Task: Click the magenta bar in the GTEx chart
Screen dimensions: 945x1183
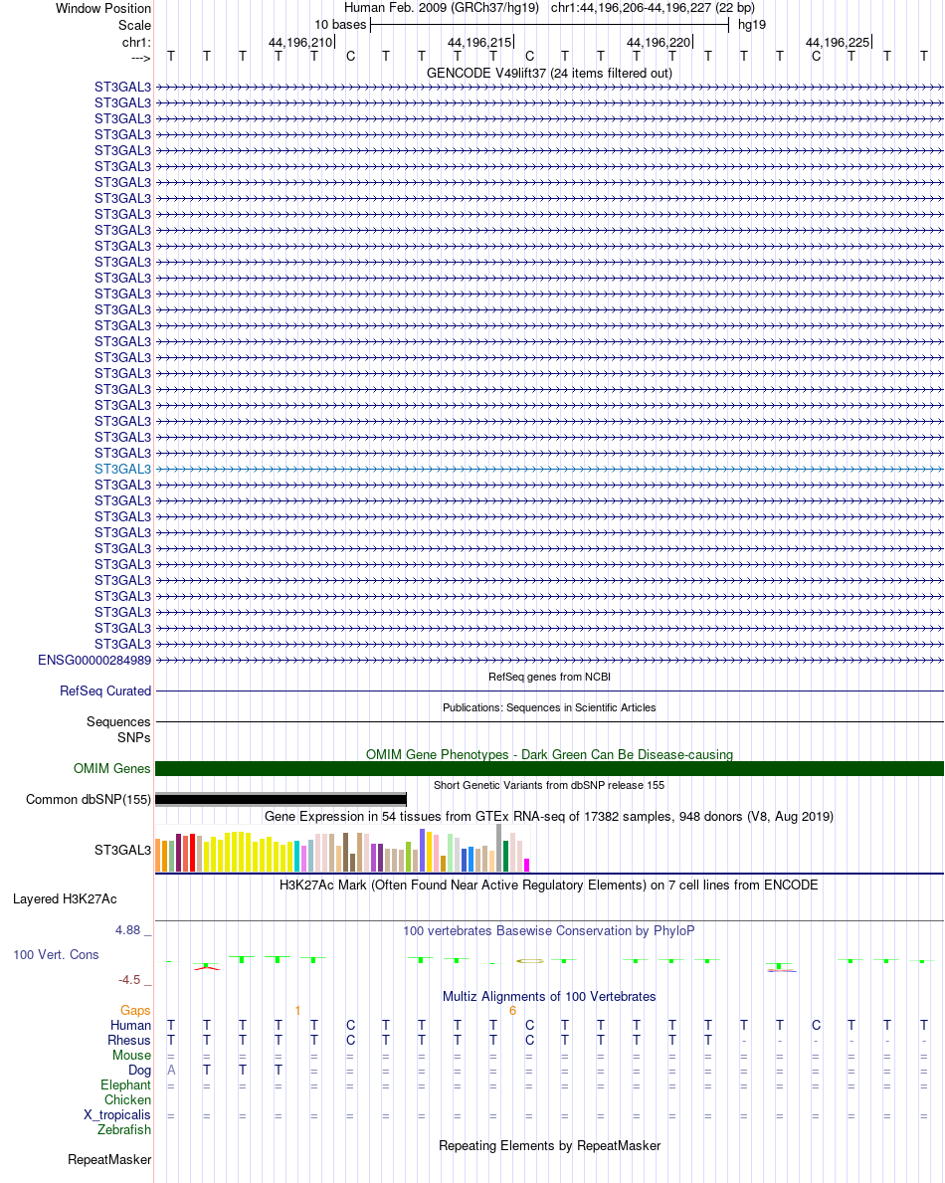Action: pyautogui.click(x=527, y=865)
